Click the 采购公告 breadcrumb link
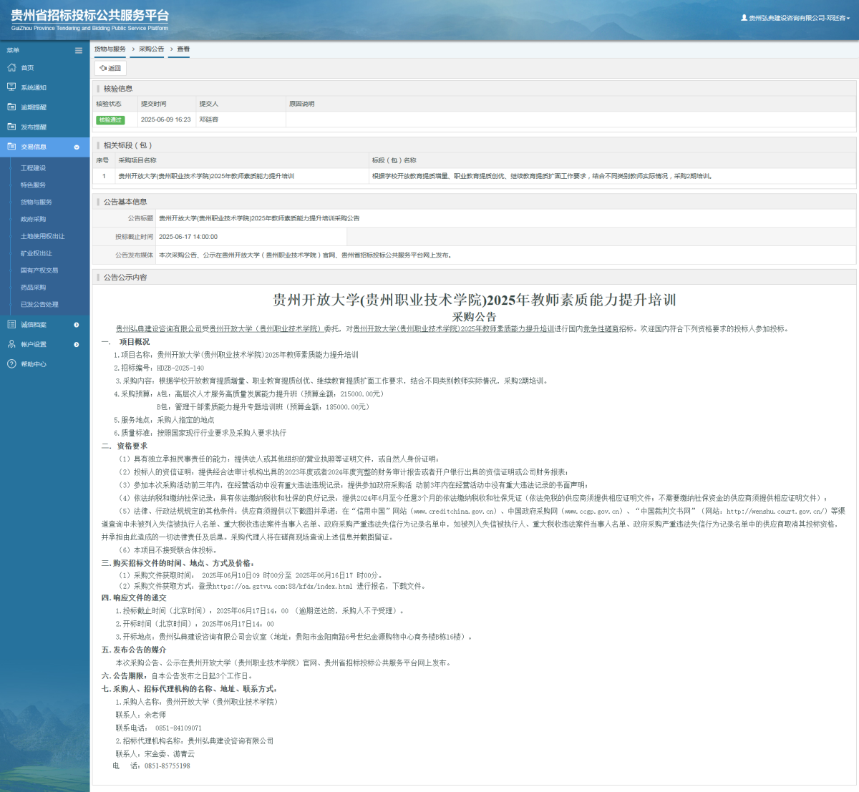859x792 pixels. [151, 49]
